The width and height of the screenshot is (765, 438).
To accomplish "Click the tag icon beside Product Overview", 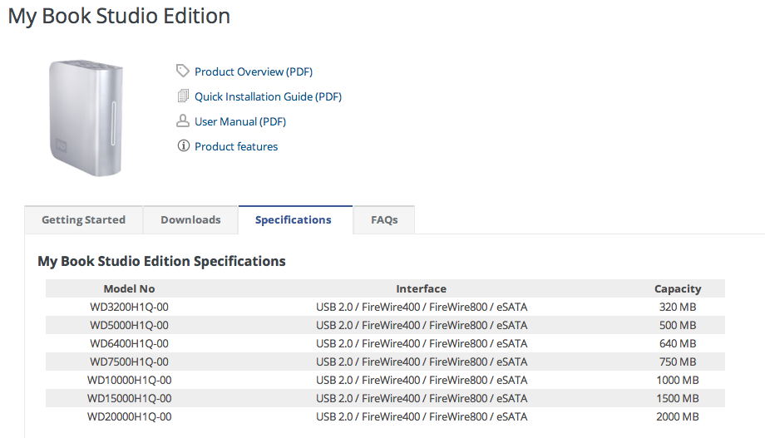I will 183,71.
